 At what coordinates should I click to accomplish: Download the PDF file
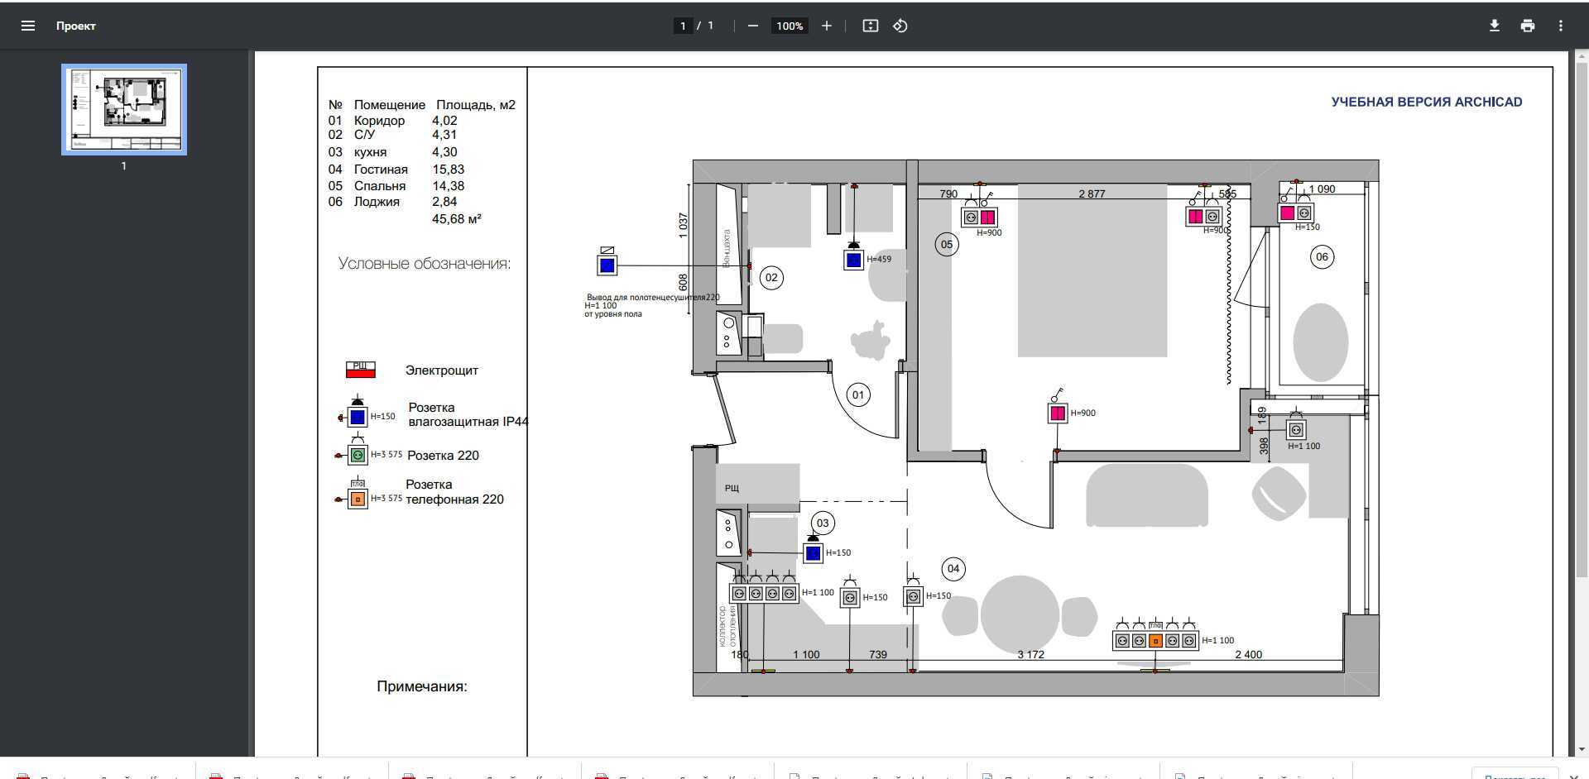[1494, 26]
